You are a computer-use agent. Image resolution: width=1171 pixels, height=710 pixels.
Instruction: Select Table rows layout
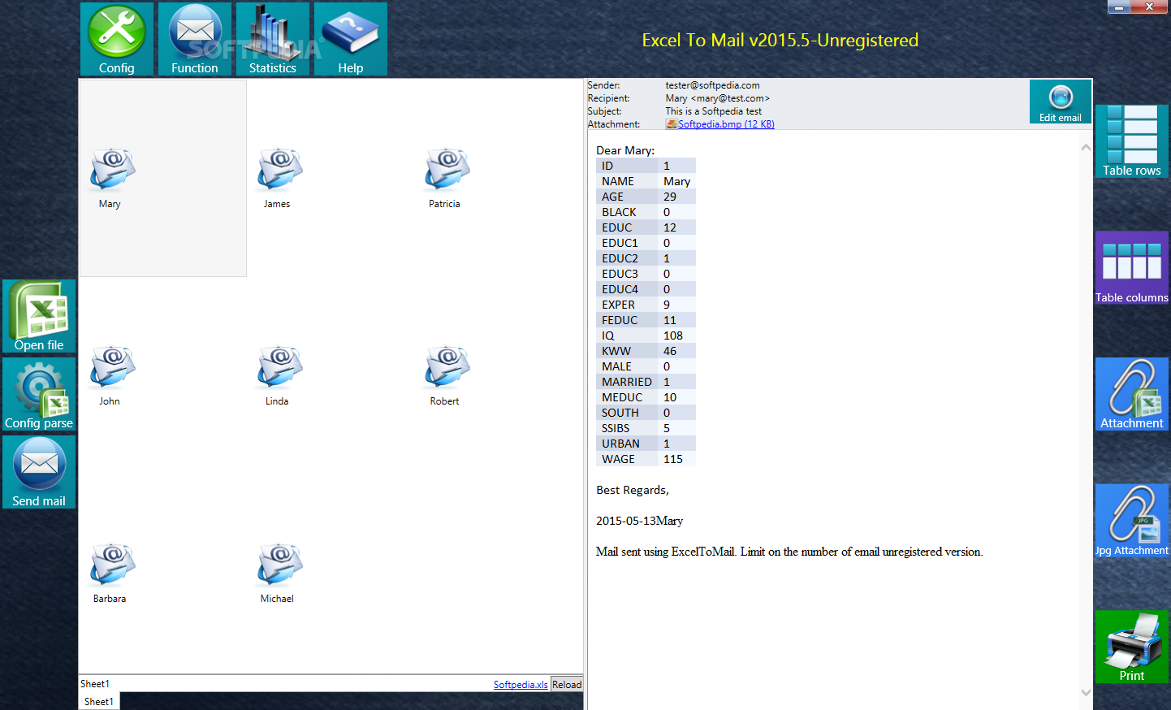click(x=1132, y=141)
